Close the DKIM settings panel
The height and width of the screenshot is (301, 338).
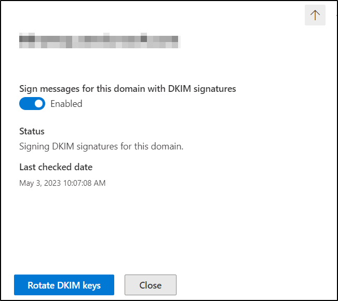151,285
